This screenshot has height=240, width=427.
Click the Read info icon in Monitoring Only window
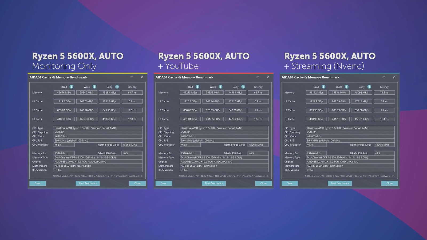click(71, 87)
